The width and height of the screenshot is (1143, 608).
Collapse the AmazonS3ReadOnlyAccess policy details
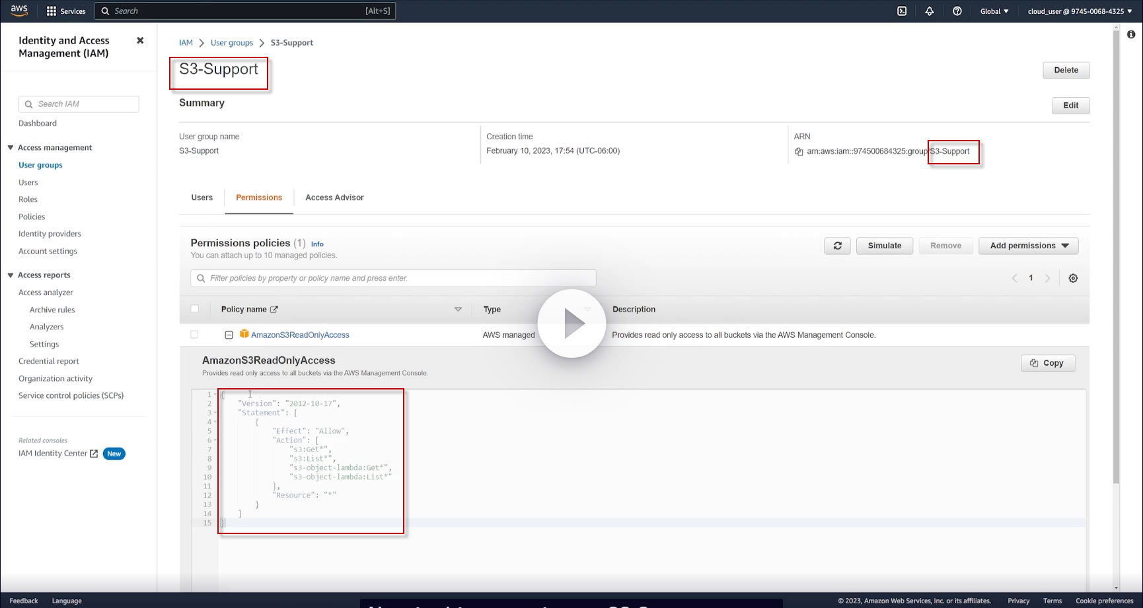point(229,335)
